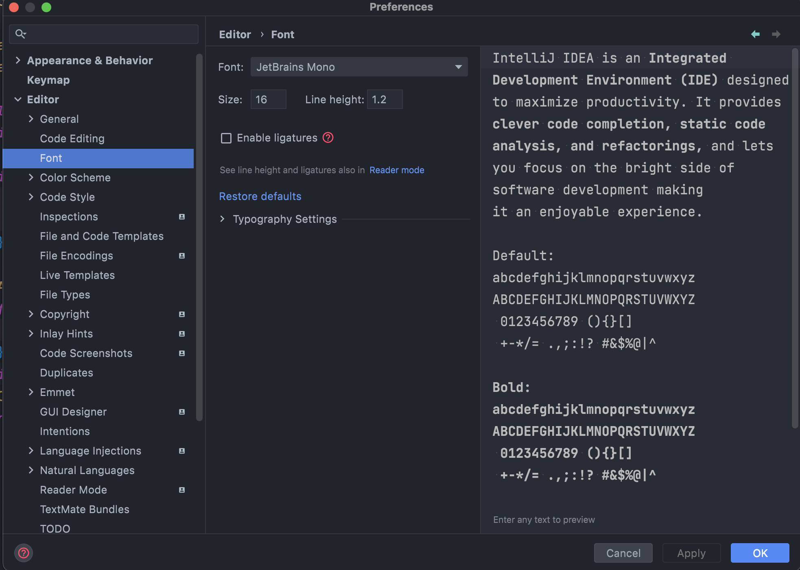Click the settings search magnifier icon
Screen dimensions: 800x570
tap(20, 34)
